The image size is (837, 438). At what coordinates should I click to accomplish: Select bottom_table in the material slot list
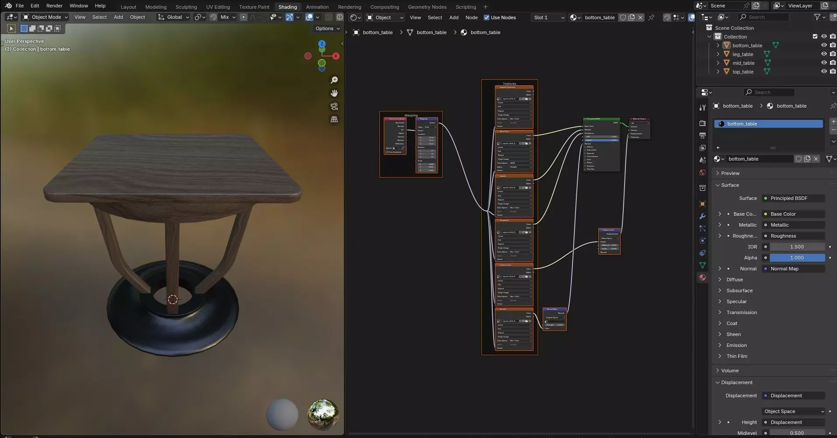pos(769,124)
